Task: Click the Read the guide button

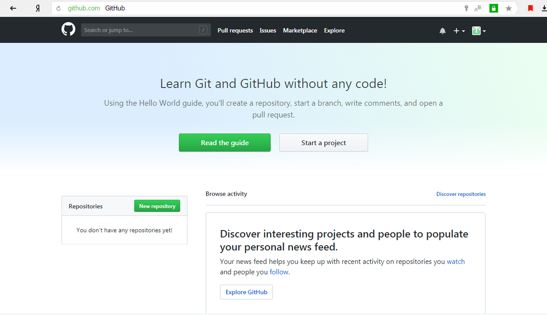Action: (x=225, y=143)
